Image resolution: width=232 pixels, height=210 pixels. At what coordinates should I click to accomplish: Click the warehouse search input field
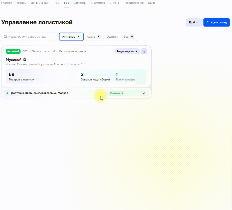pos(30,37)
